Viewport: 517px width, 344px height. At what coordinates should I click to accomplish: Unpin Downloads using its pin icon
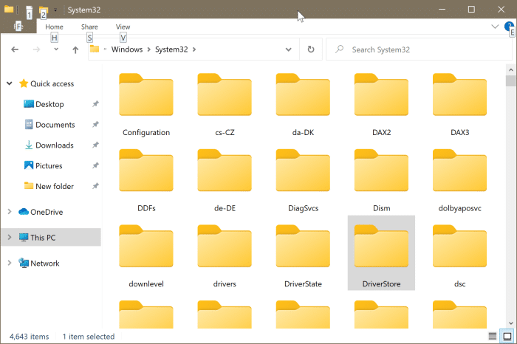click(x=95, y=145)
